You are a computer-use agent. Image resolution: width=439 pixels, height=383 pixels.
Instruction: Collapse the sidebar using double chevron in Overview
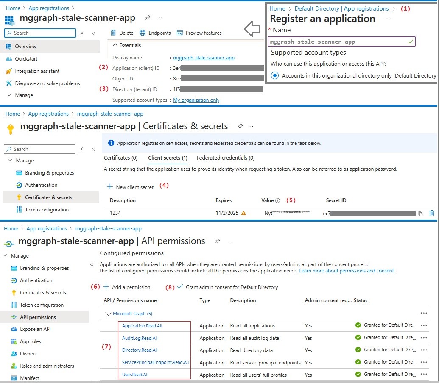click(93, 33)
